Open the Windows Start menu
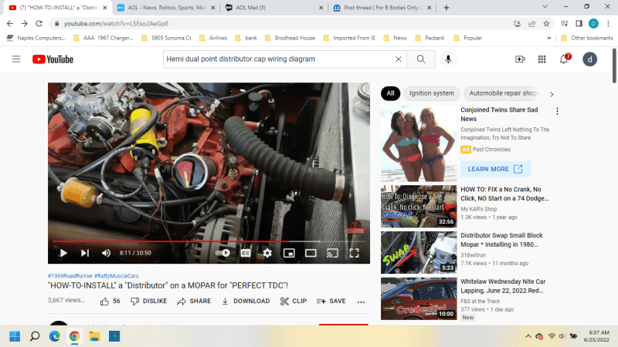This screenshot has height=347, width=618. pyautogui.click(x=15, y=336)
